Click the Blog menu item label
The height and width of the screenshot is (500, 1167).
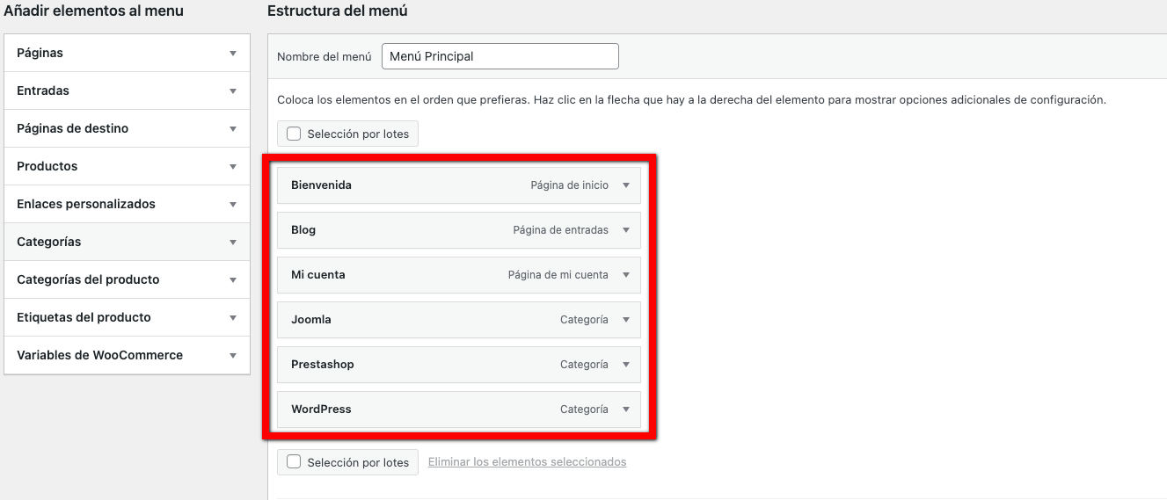(x=303, y=230)
